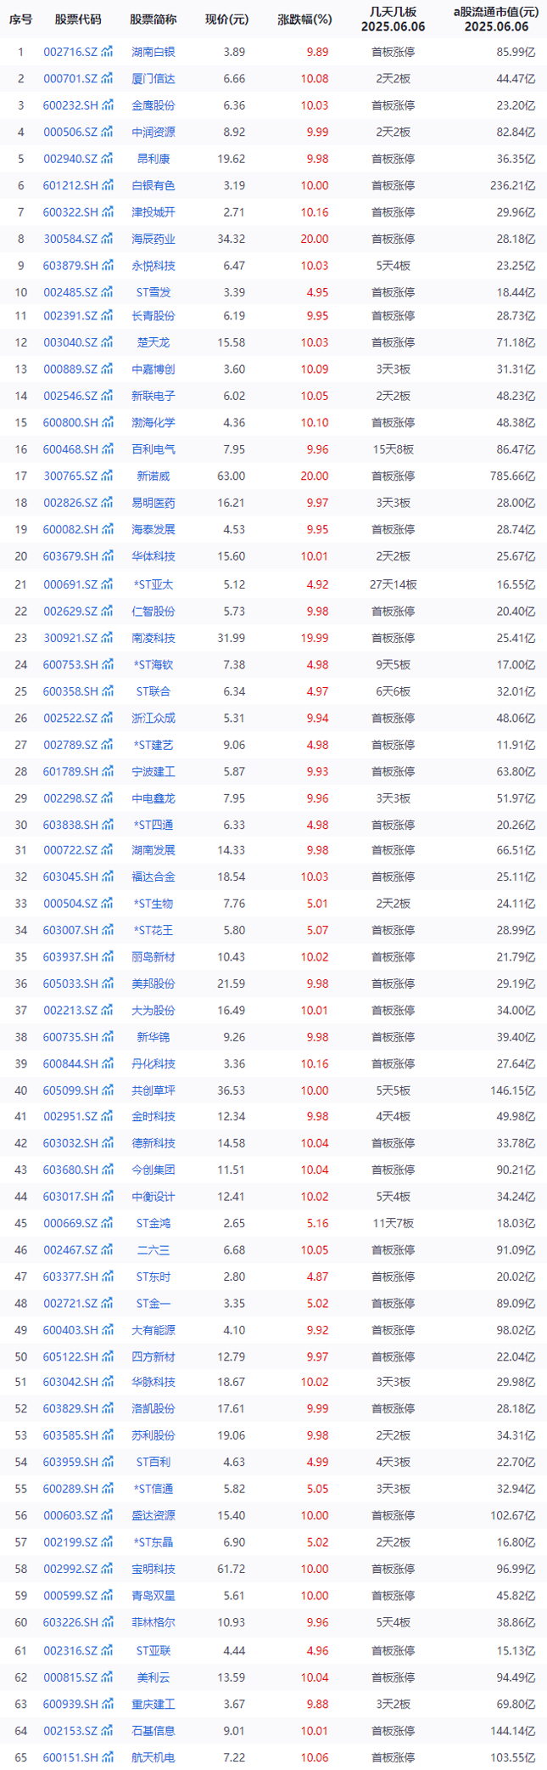Screen dimensions: 547x1770
Task: Open stock code link 603838.SH
Action: pyautogui.click(x=70, y=825)
